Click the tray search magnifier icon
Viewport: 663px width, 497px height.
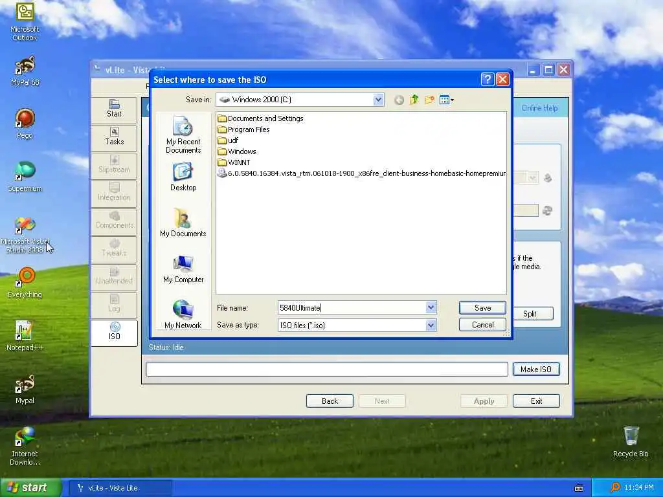[615, 488]
